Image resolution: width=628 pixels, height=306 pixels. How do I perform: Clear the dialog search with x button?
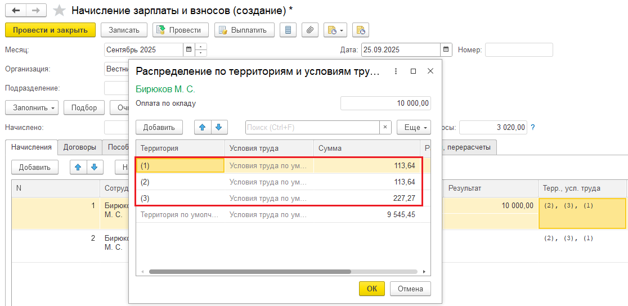[x=385, y=127]
